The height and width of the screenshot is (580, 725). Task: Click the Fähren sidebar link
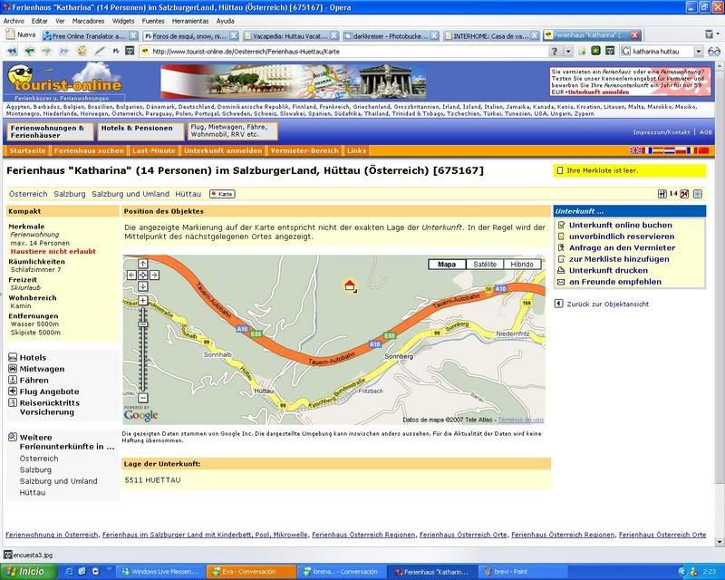point(34,381)
